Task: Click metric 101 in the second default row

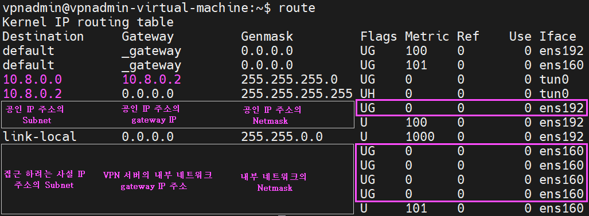Action: pos(416,65)
